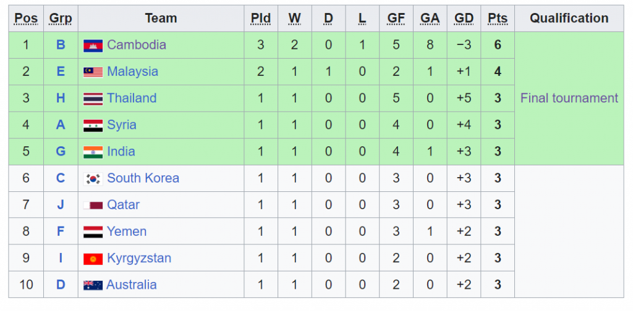Click the Thailand flag icon
Viewport: 633px width, 311px height.
93,99
